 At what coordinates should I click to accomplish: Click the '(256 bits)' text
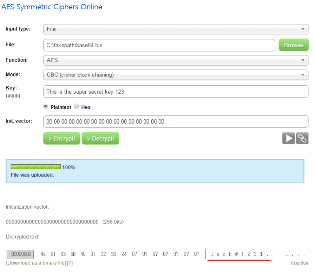(x=113, y=222)
